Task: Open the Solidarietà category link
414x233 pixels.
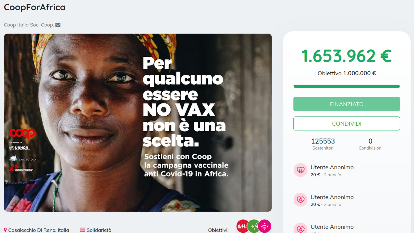Action: tap(99, 230)
